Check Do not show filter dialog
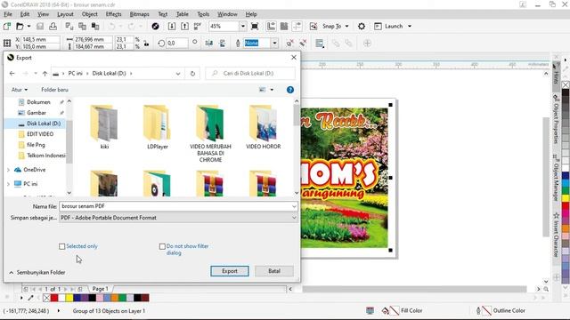 coord(162,246)
